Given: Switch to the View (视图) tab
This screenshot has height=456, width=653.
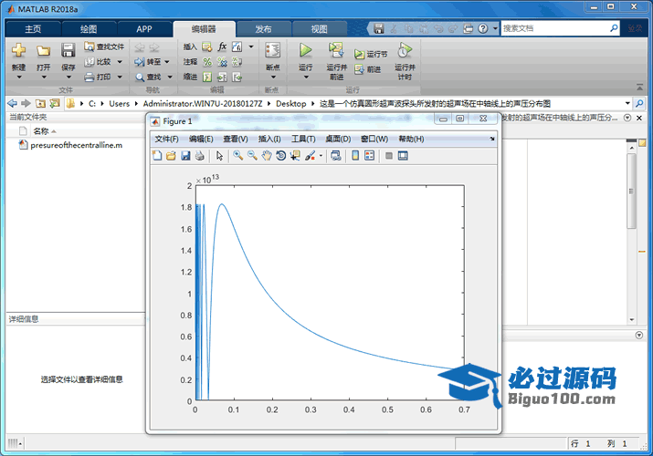Looking at the screenshot, I should click(319, 29).
